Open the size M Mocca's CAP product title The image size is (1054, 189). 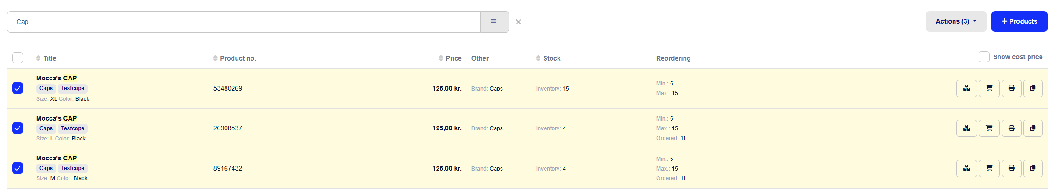56,158
